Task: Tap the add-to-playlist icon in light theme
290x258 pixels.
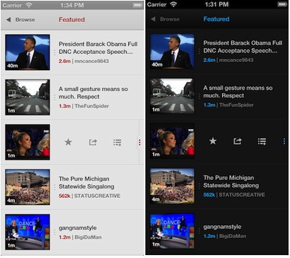Action: tap(117, 143)
